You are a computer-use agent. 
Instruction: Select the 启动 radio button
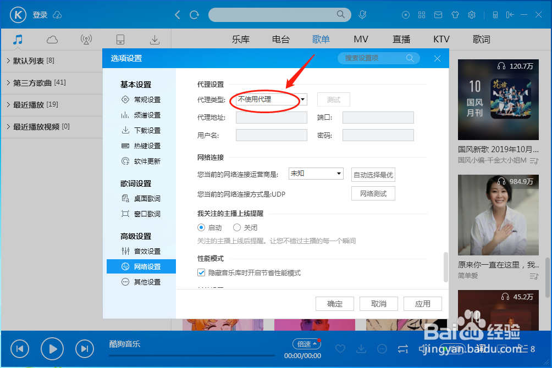pos(201,227)
